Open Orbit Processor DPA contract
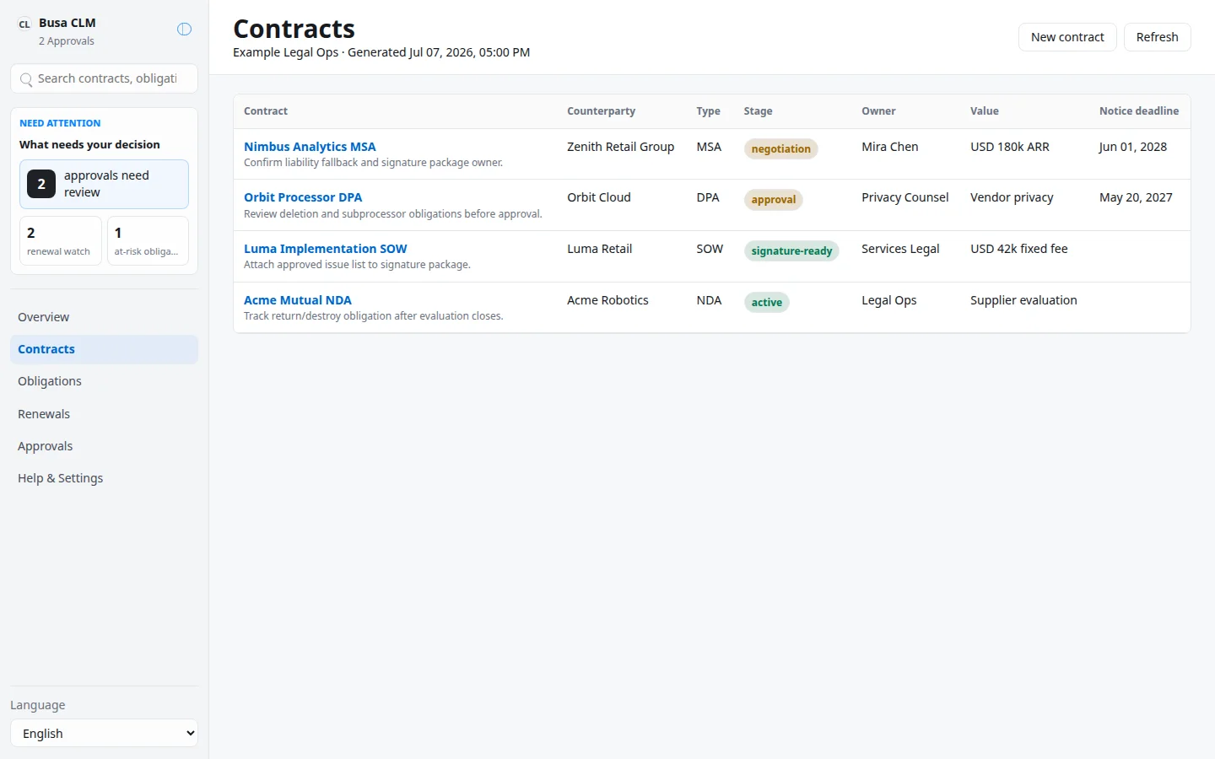Image resolution: width=1215 pixels, height=759 pixels. coord(303,197)
